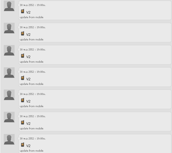Image resolution: width=172 pixels, height=153 pixels.
Task: Click the third post's mobile phone icon
Action: [22, 56]
